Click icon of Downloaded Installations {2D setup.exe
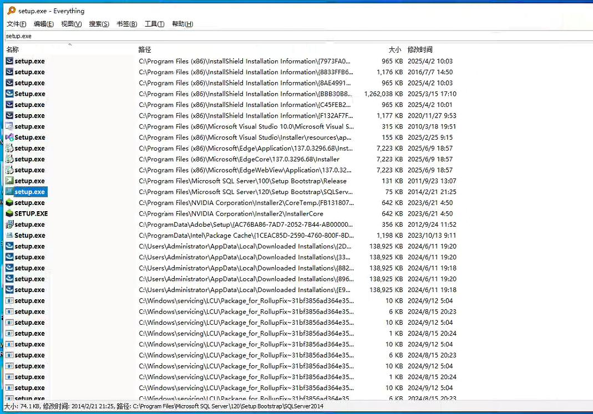This screenshot has width=593, height=414. point(9,246)
